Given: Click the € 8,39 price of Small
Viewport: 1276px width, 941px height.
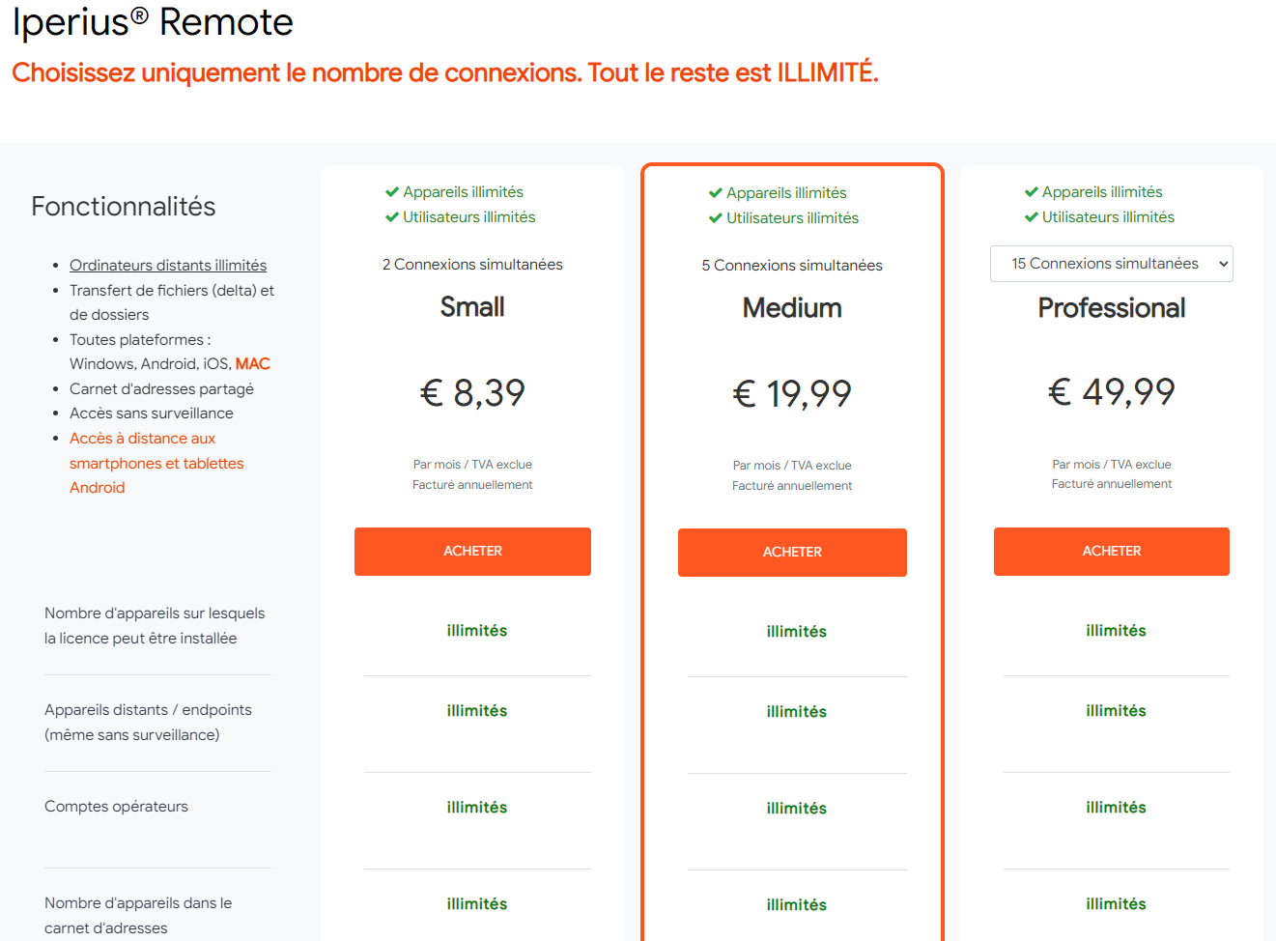Looking at the screenshot, I should click(x=472, y=393).
